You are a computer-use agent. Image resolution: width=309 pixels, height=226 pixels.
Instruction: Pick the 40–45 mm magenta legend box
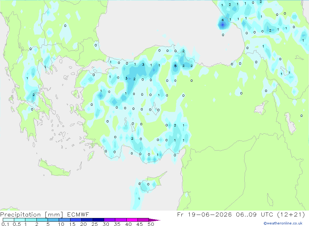point(132,220)
